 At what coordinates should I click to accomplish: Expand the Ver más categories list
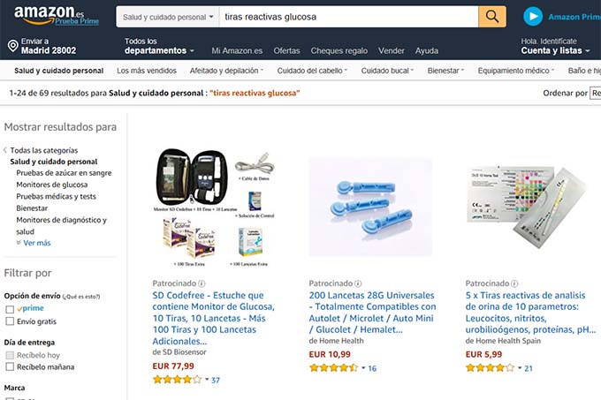point(35,243)
